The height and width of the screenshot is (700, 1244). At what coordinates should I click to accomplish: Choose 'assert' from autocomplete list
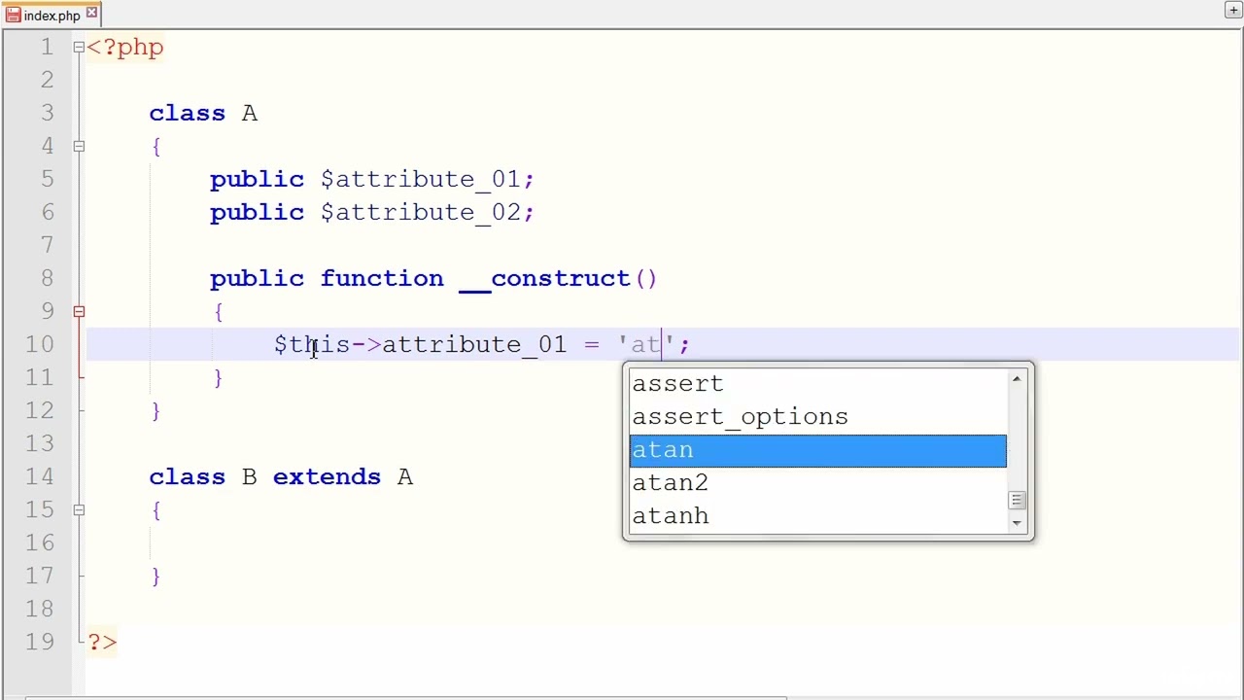coord(817,384)
